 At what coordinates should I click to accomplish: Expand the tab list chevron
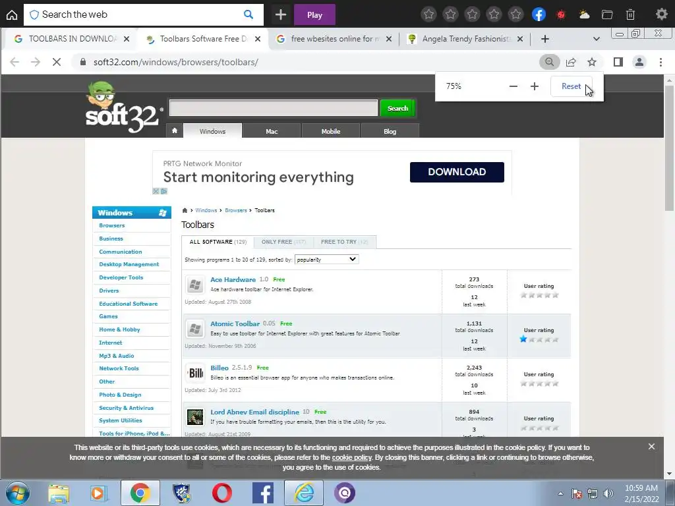point(596,39)
